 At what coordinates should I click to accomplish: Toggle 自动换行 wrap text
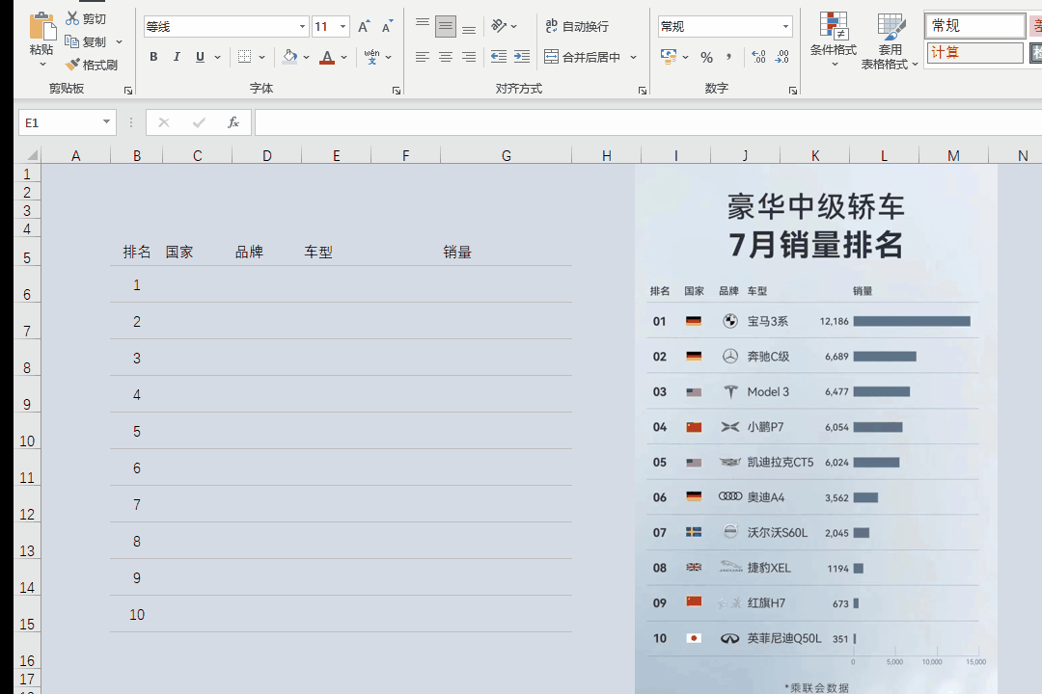coord(577,27)
